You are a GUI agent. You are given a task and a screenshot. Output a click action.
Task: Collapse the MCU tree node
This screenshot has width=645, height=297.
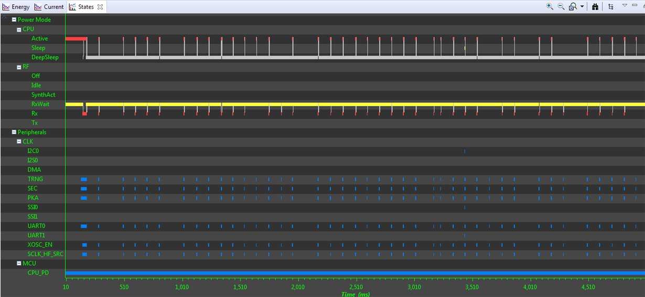click(x=19, y=263)
